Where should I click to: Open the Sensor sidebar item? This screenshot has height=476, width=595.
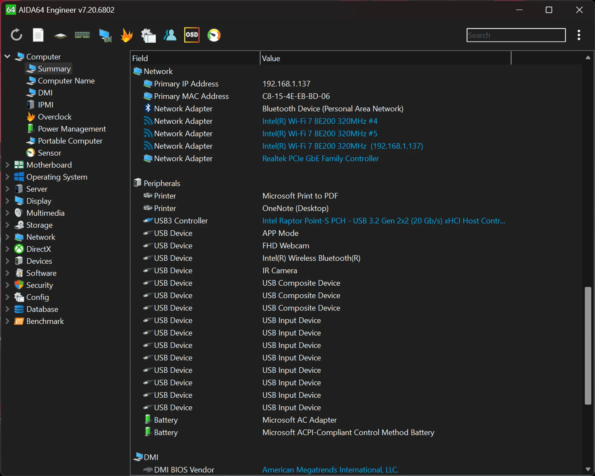point(44,153)
